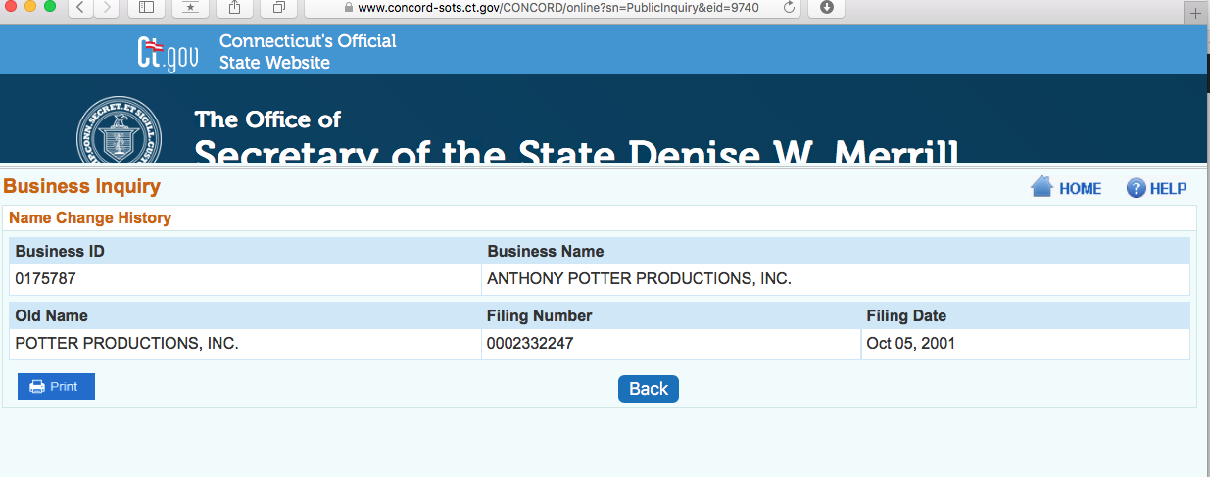Show the Safari sidebar
The width and height of the screenshot is (1210, 477).
(x=147, y=8)
